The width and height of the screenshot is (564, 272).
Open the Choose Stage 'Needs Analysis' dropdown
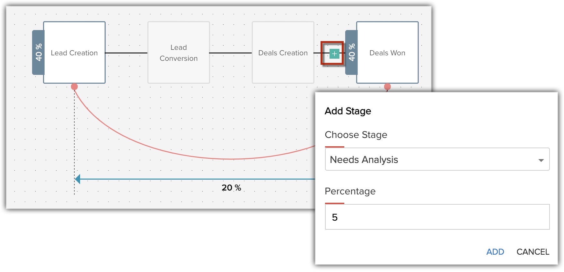(x=430, y=159)
